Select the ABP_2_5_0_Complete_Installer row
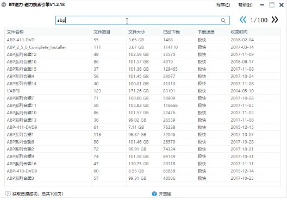 point(142,47)
